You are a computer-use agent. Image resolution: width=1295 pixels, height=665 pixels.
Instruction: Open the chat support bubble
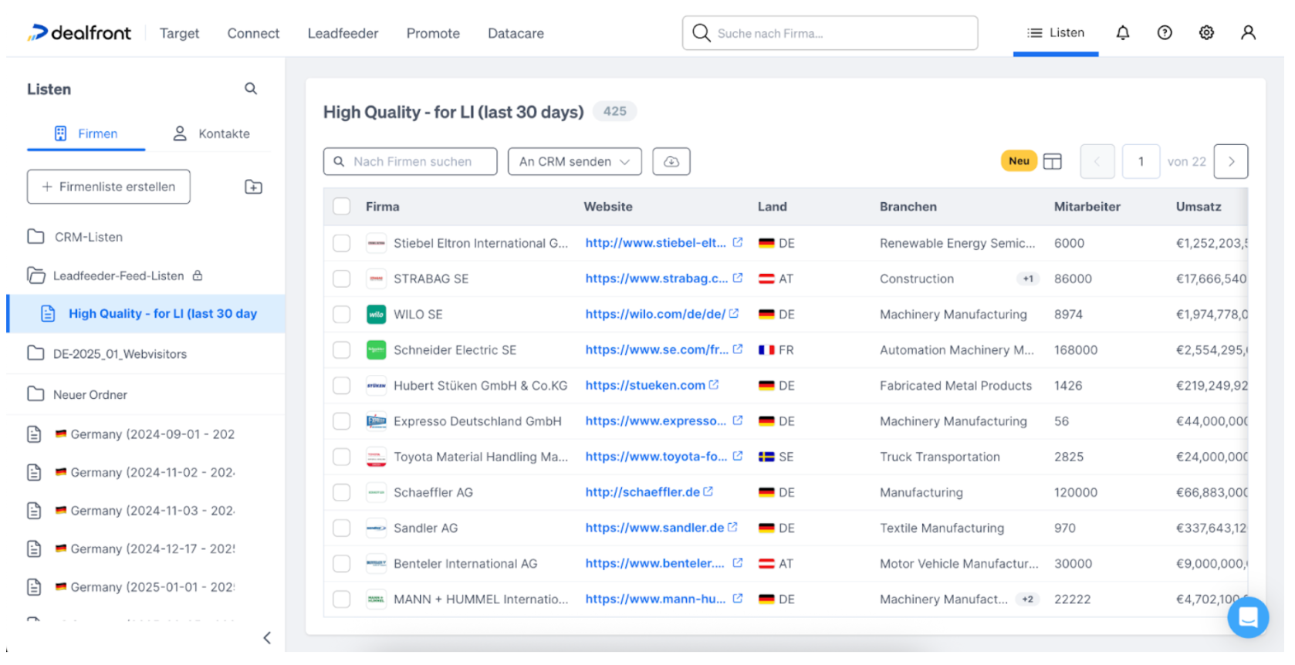[x=1248, y=617]
